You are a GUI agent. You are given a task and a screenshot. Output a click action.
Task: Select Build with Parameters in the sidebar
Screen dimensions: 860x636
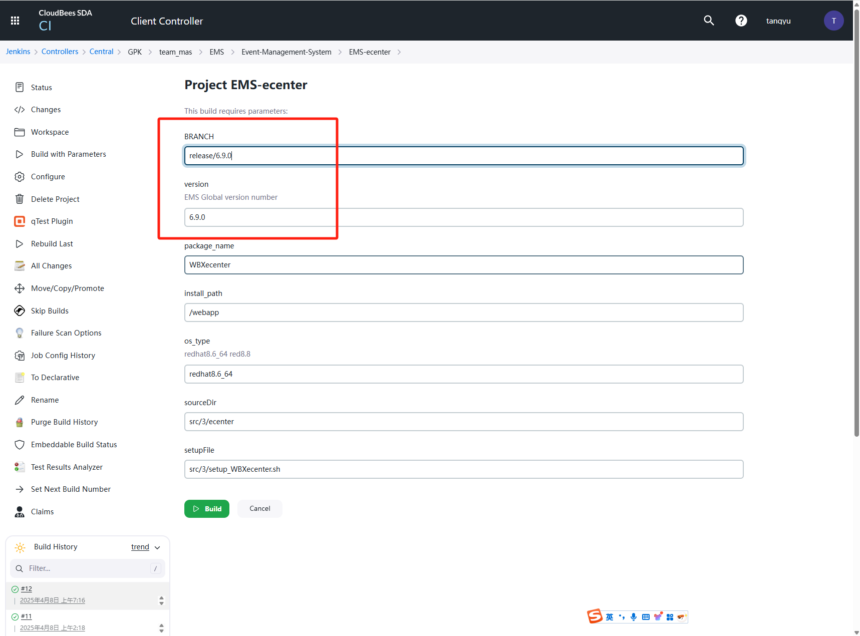(69, 154)
